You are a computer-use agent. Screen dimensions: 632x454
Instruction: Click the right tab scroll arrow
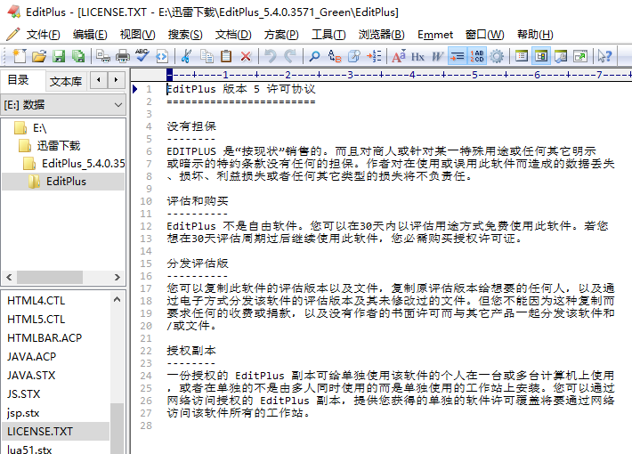116,80
